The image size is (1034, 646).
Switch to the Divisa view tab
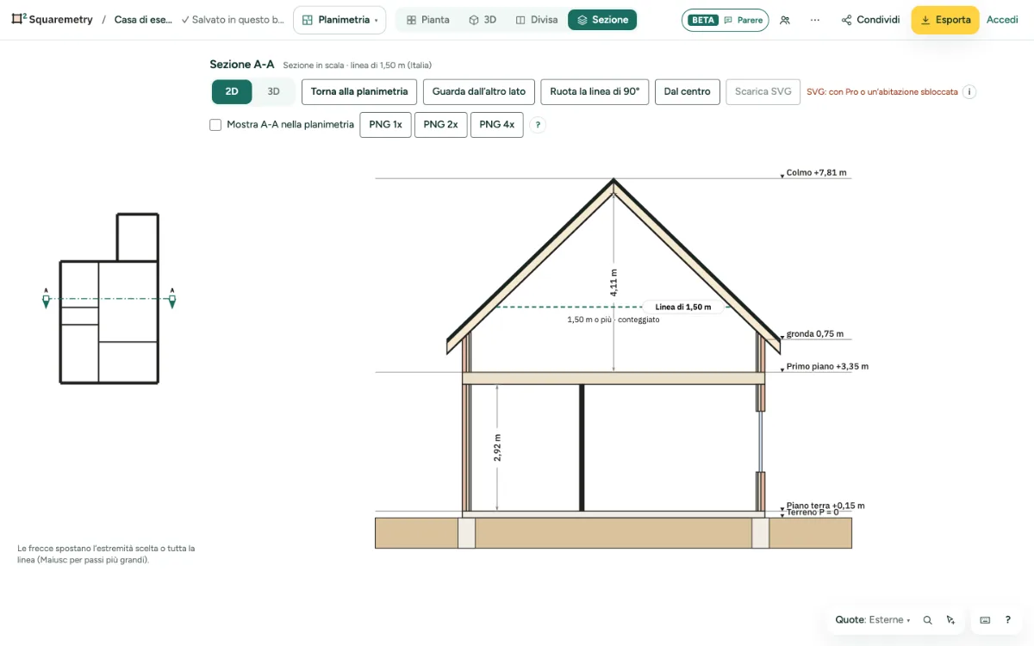(536, 20)
